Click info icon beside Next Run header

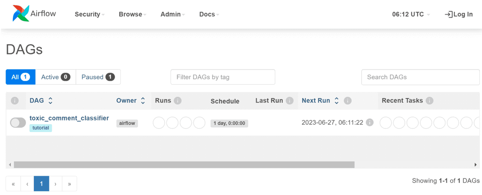[x=348, y=101]
